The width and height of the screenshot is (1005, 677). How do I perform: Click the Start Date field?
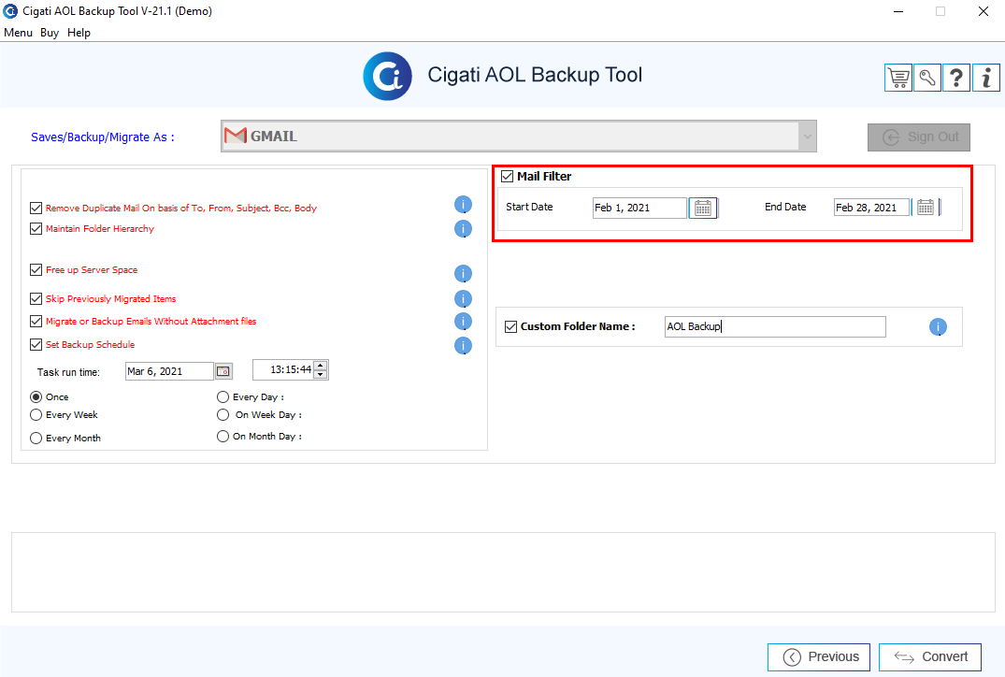[639, 208]
